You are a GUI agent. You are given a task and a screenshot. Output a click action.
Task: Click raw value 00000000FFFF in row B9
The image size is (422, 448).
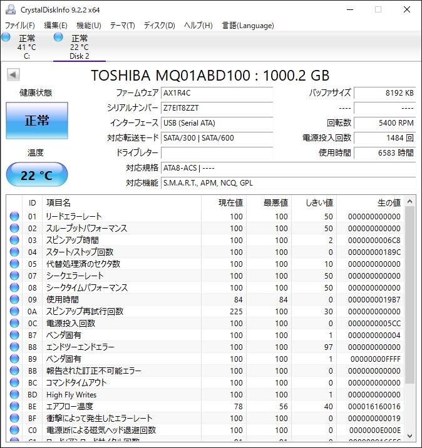click(x=375, y=359)
